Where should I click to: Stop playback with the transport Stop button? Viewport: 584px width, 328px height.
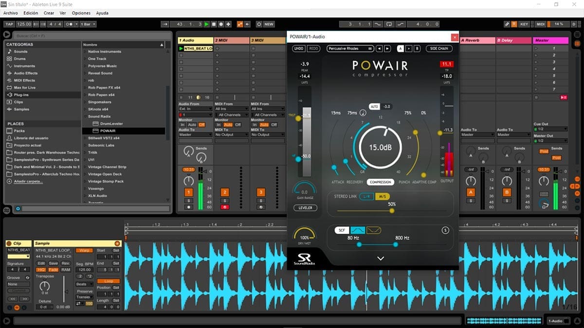(214, 24)
